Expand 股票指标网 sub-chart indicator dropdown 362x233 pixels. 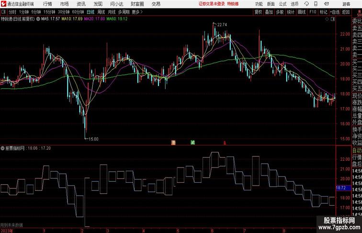coord(2,148)
